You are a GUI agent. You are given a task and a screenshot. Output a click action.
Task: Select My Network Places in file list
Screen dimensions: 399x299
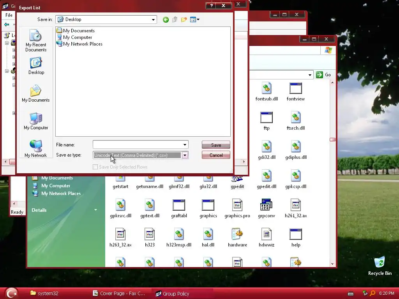[x=79, y=44]
